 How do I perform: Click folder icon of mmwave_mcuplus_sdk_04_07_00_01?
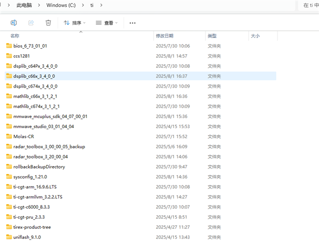pyautogui.click(x=9, y=116)
